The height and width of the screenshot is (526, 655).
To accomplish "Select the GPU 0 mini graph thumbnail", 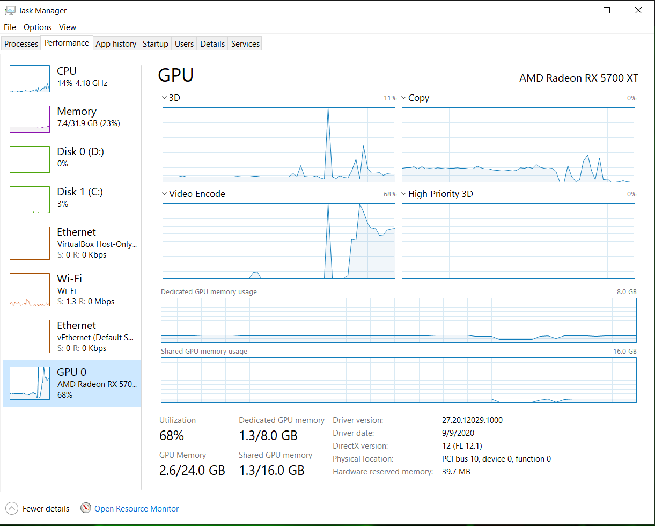I will [x=30, y=383].
